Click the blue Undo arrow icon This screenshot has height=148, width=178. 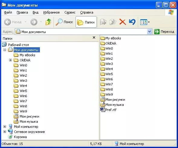pos(132,22)
